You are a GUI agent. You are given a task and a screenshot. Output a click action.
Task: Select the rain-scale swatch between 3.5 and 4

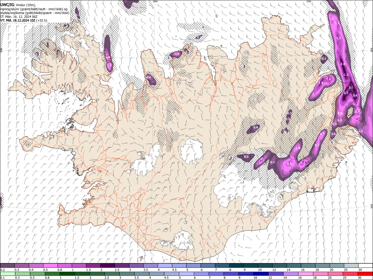[x=142, y=274]
